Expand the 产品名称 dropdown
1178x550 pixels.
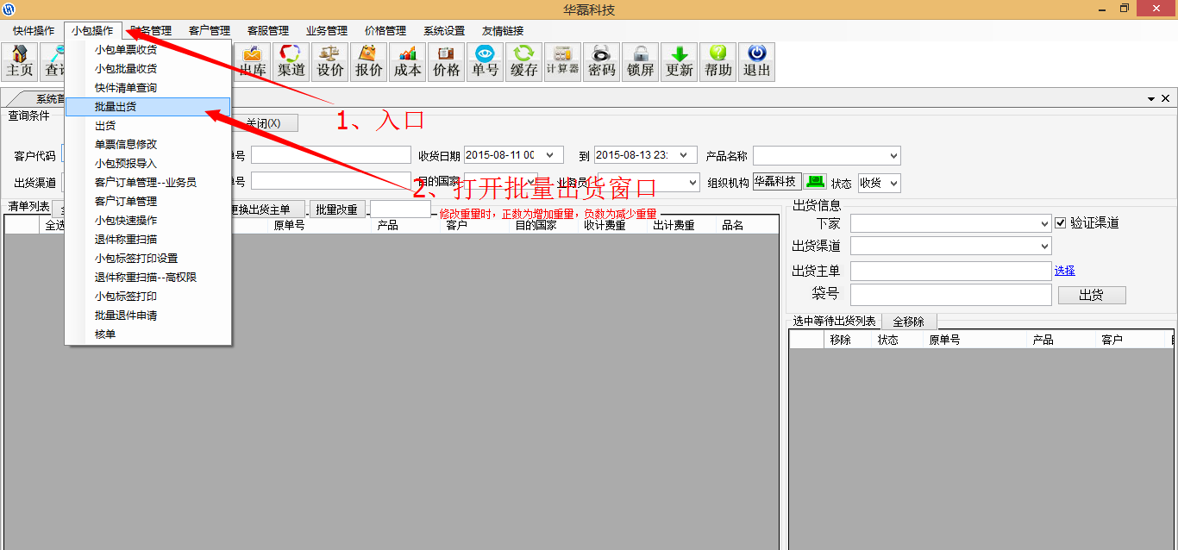pyautogui.click(x=893, y=156)
